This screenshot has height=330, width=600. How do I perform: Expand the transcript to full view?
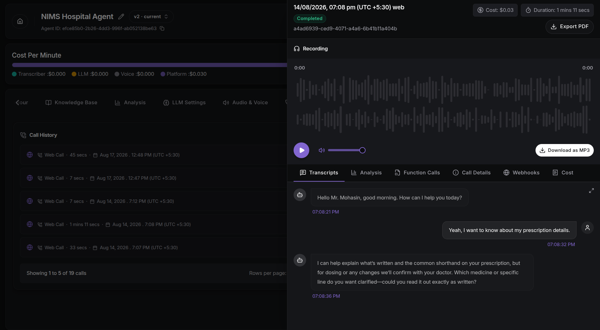[591, 191]
